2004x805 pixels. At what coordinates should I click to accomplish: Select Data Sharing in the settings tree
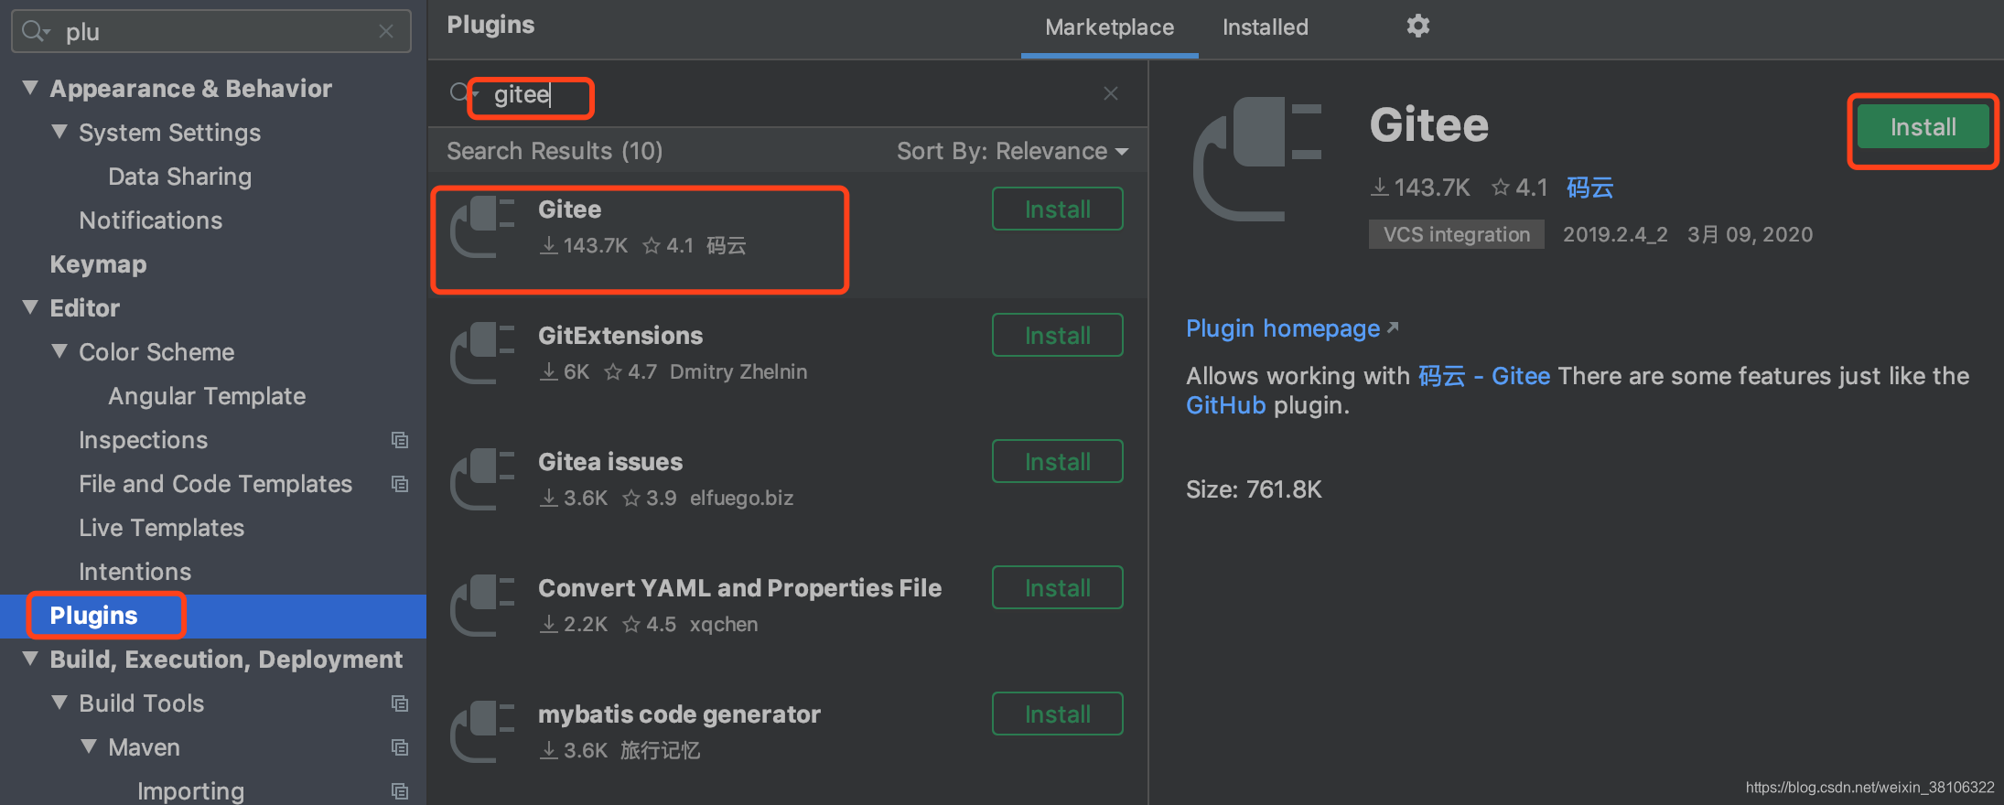coord(179,177)
